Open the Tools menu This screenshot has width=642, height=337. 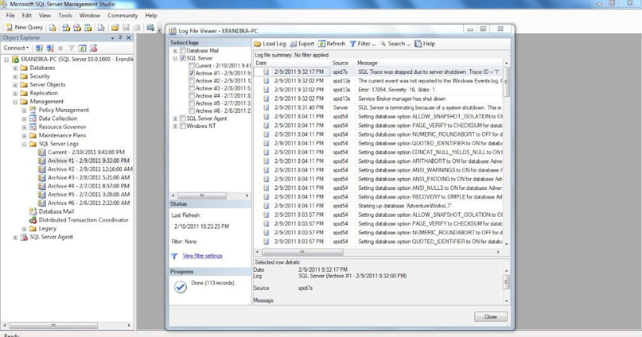coord(65,15)
